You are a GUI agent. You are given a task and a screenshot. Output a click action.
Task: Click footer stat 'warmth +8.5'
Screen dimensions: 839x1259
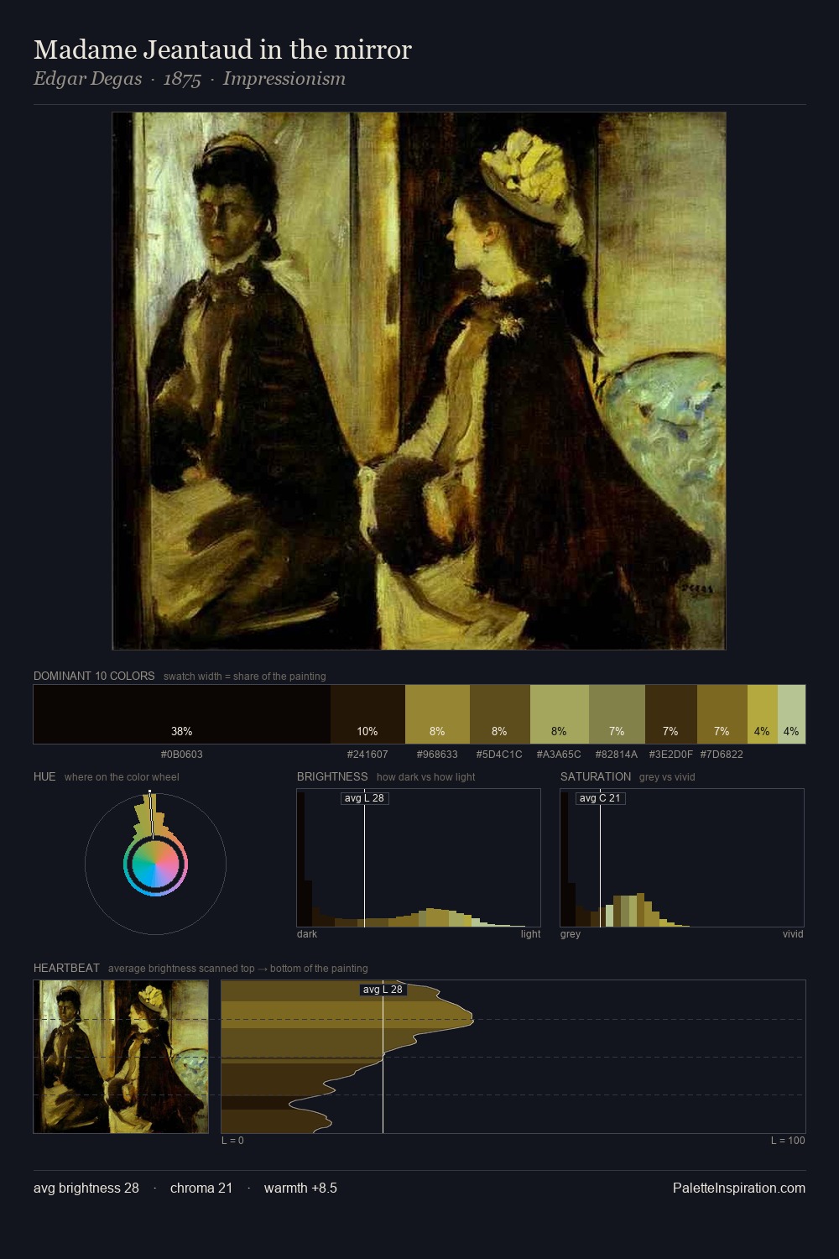(300, 1188)
